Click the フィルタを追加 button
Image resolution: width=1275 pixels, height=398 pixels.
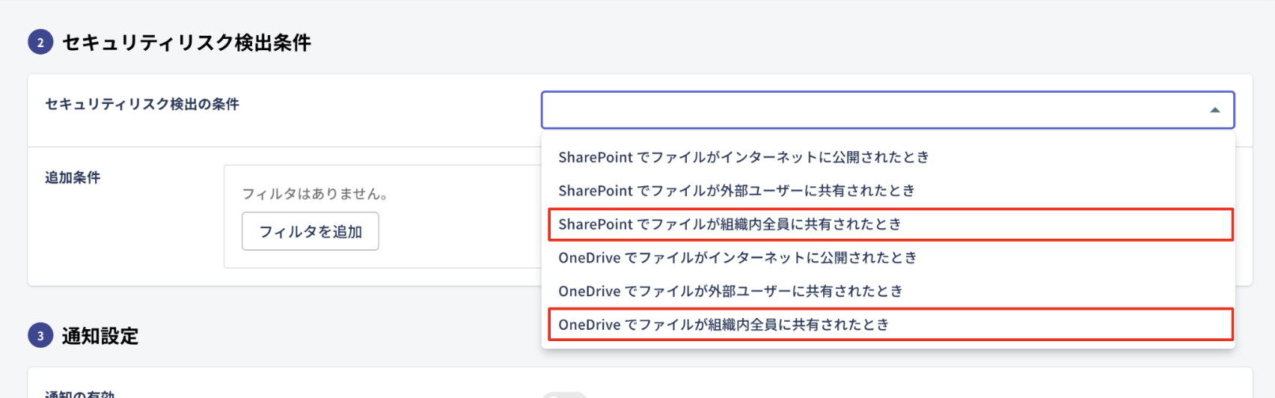click(310, 231)
